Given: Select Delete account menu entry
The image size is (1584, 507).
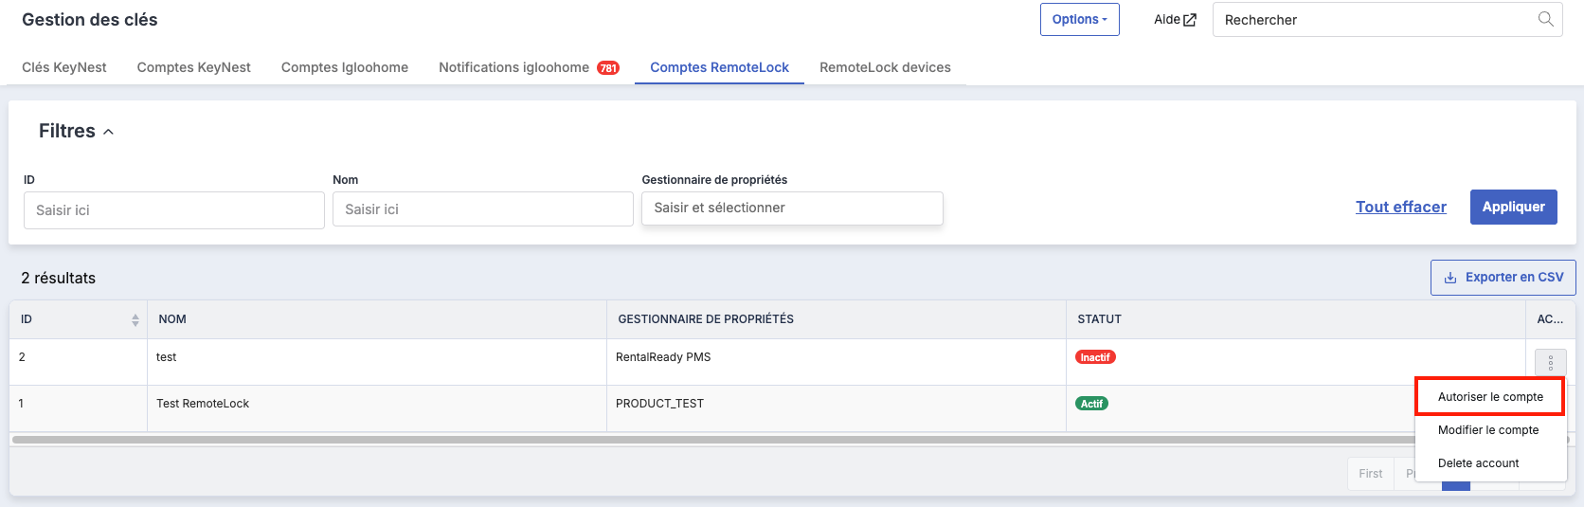Looking at the screenshot, I should pyautogui.click(x=1478, y=463).
